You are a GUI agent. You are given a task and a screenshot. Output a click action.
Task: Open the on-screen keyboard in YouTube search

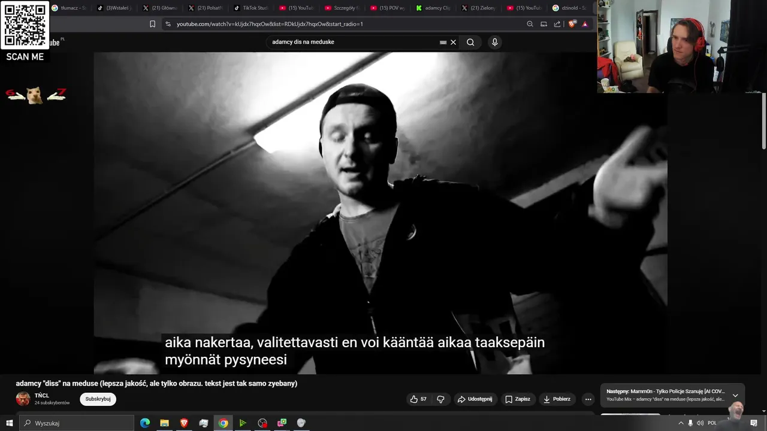tap(443, 43)
